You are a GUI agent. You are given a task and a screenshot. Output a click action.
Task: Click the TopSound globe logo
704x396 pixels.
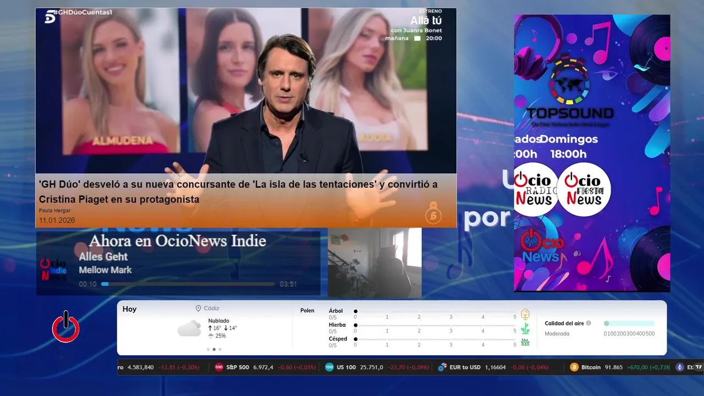tap(570, 80)
